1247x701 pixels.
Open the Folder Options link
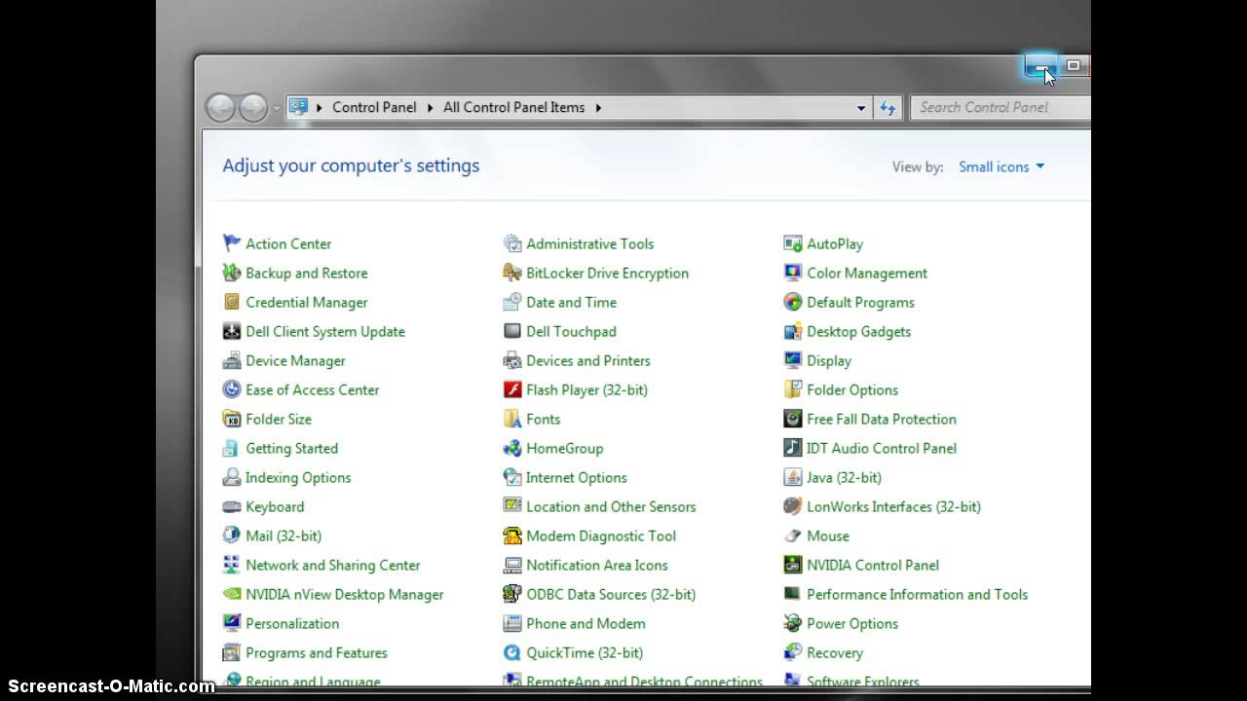pos(852,389)
